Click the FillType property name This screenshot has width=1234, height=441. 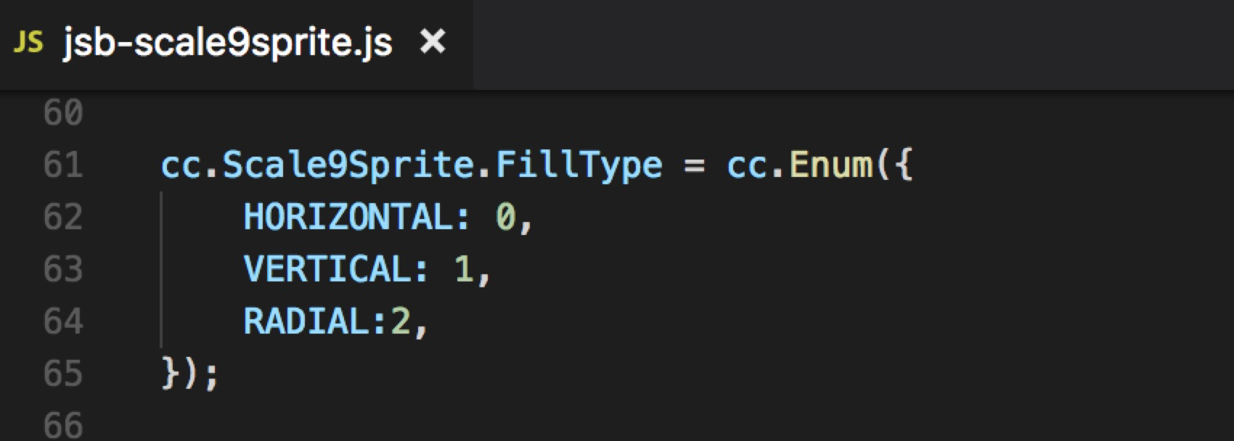point(579,165)
